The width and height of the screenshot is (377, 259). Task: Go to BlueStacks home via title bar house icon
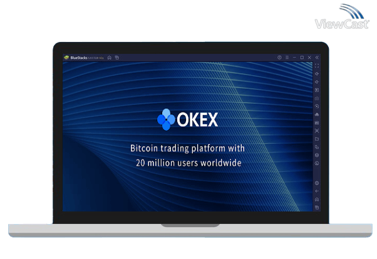pos(110,58)
